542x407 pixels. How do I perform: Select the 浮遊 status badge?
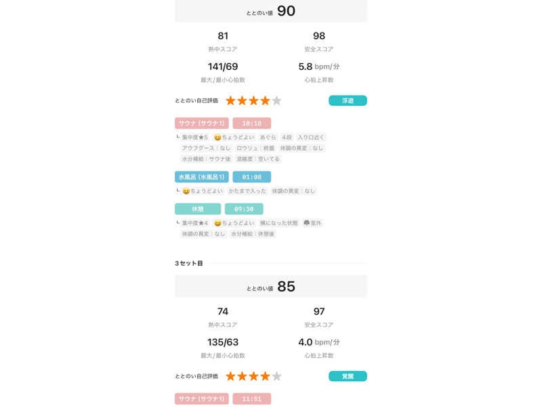[348, 100]
